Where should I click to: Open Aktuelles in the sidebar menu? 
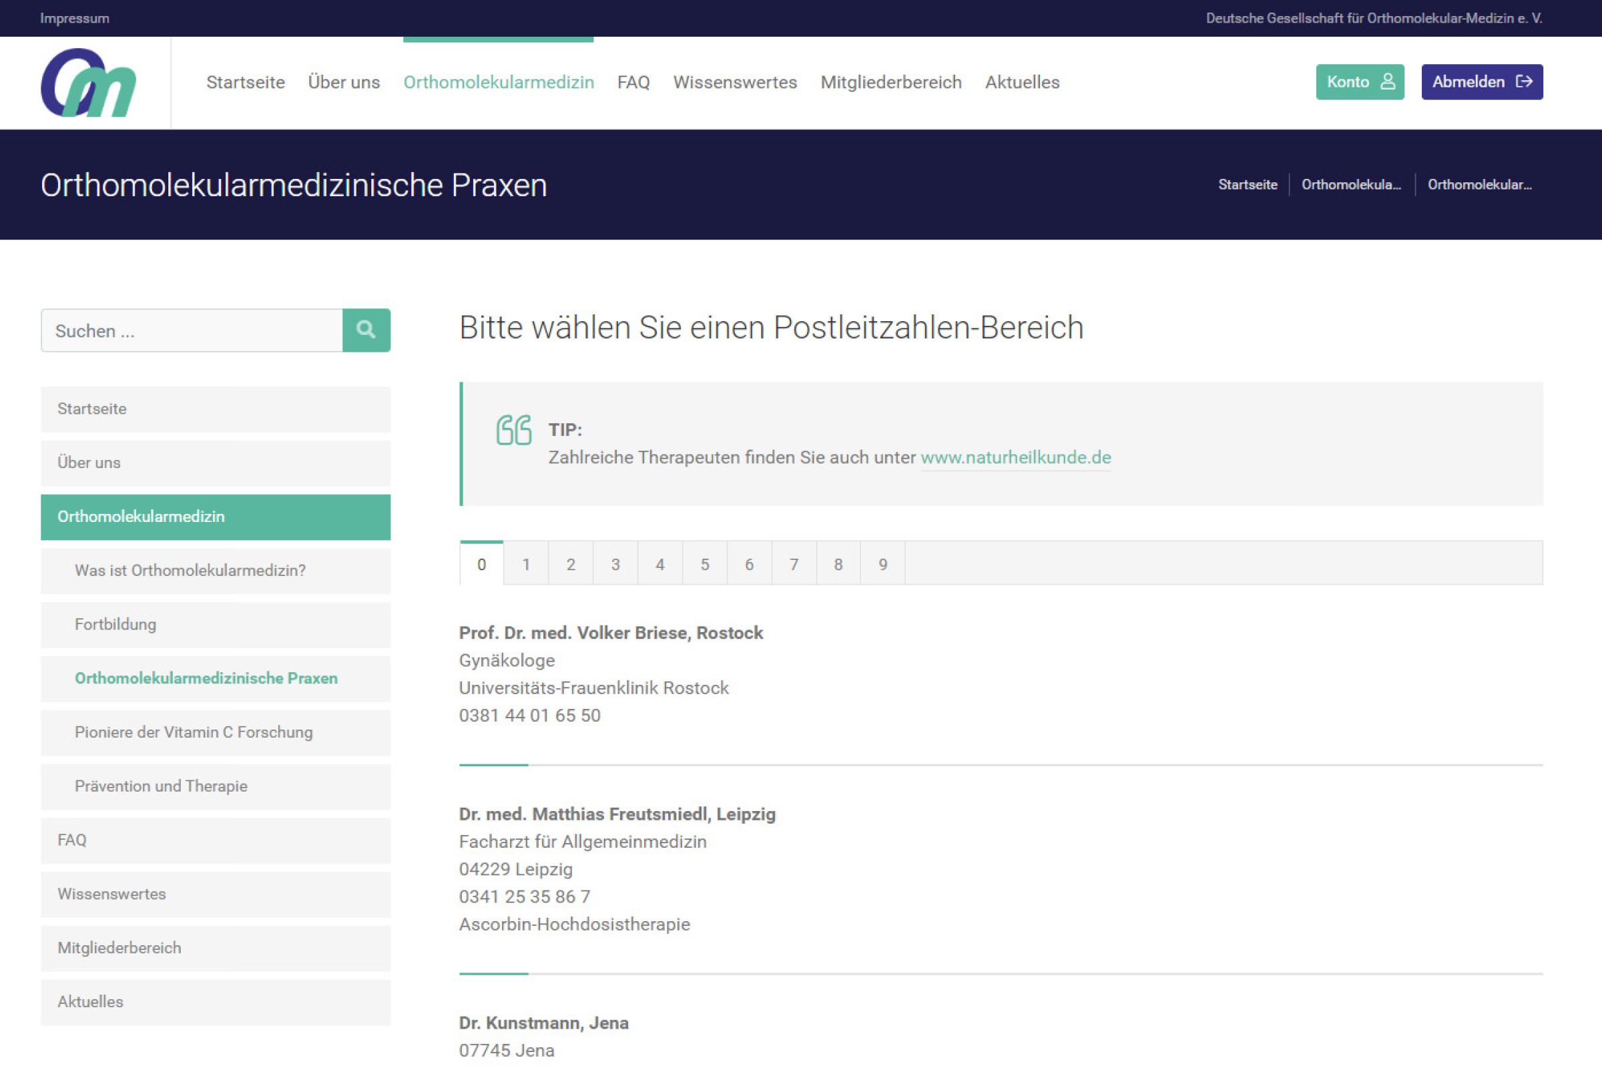pos(90,1001)
